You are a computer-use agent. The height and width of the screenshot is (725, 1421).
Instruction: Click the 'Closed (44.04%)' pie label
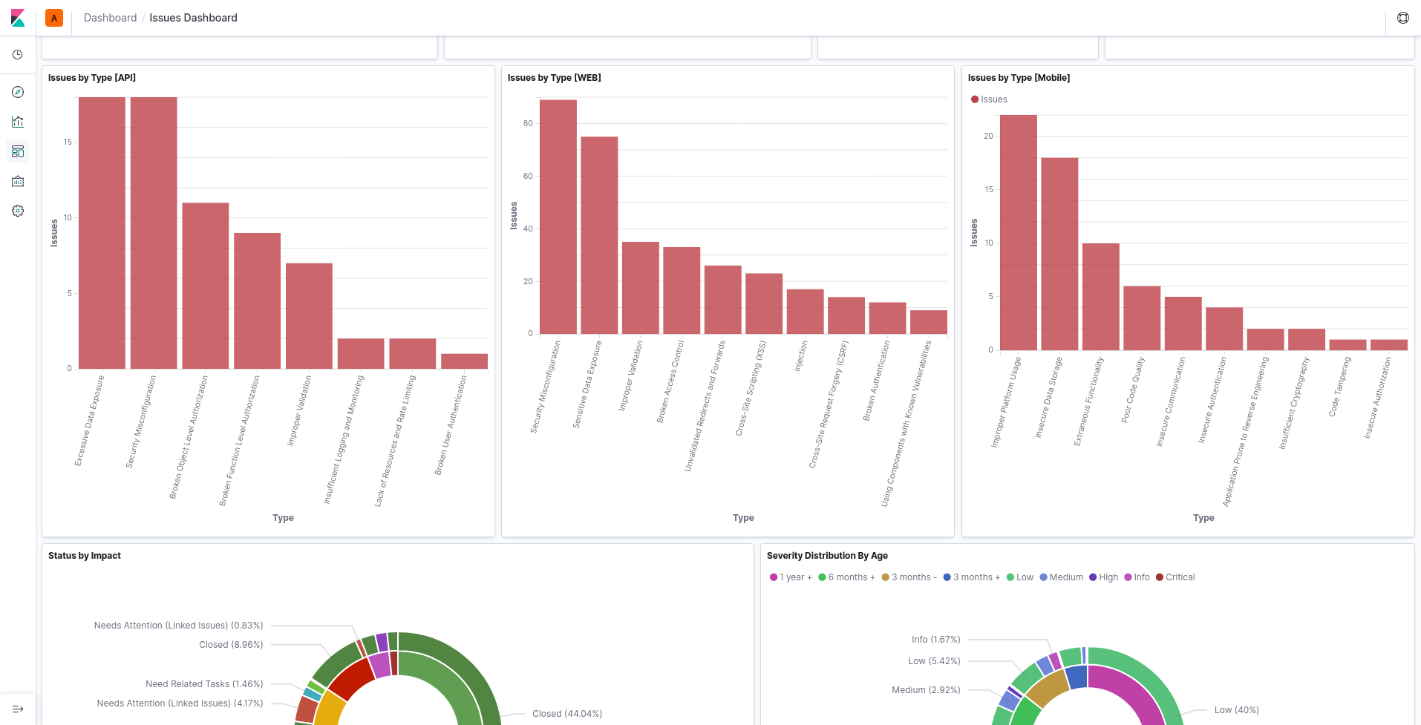[x=567, y=714]
